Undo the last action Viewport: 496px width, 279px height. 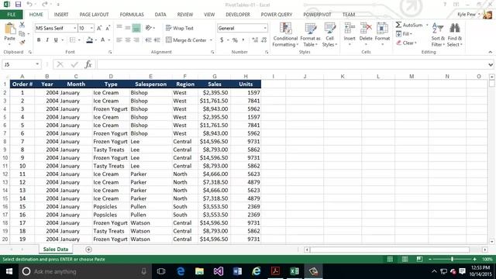[29, 5]
